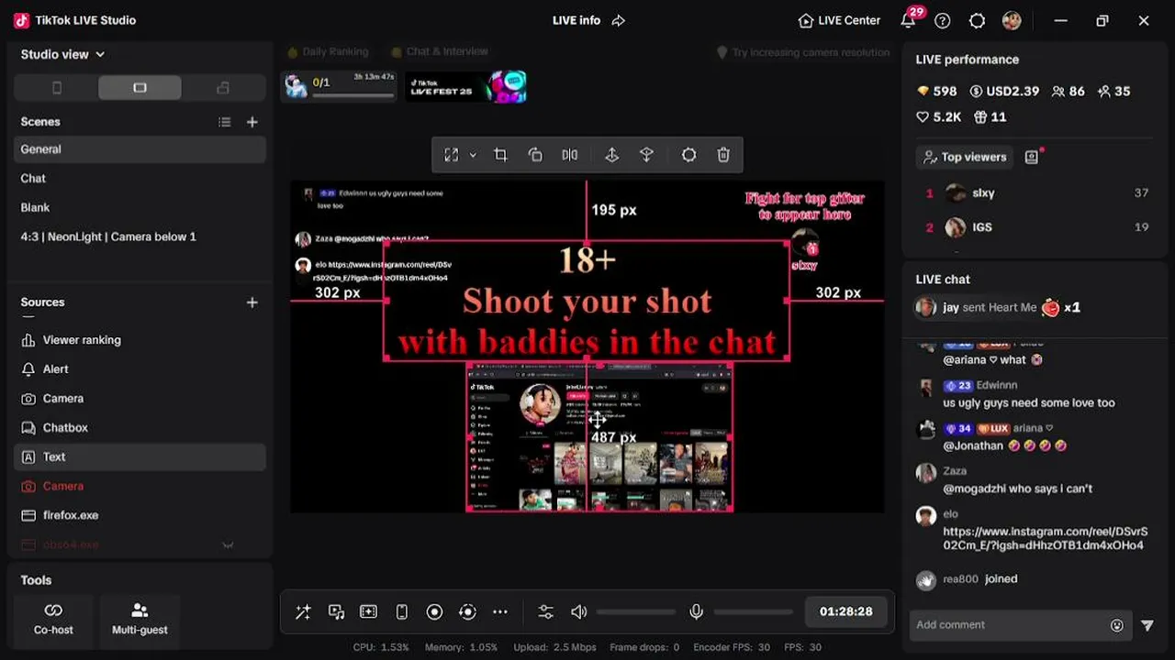The image size is (1175, 660).
Task: Start recording with the record button
Action: pos(434,611)
